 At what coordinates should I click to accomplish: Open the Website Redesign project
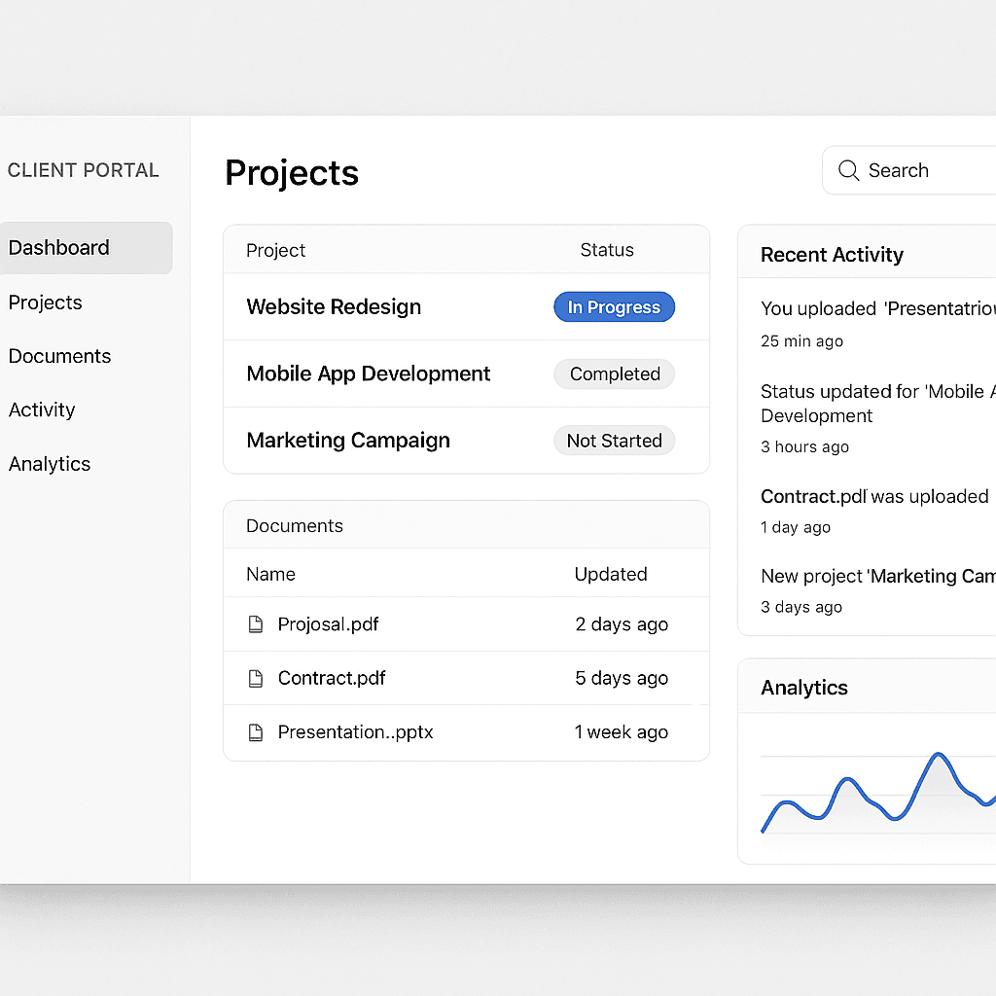coord(334,306)
